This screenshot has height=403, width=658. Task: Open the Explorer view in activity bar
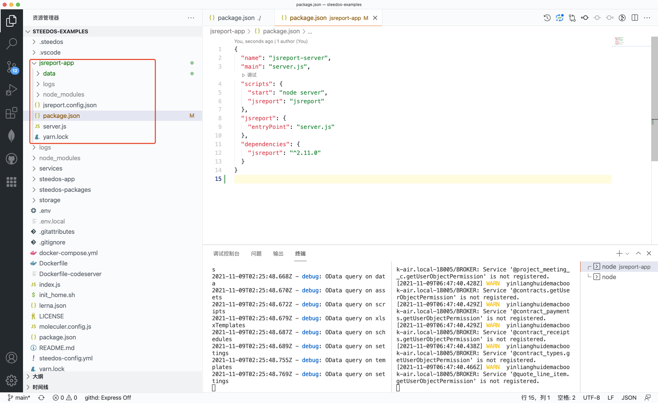coord(11,21)
